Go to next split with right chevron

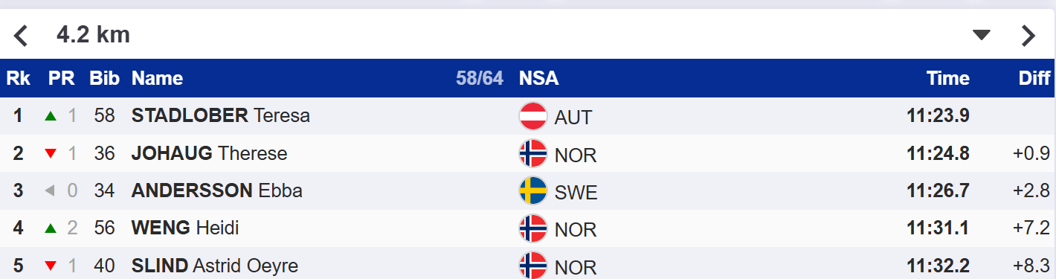coord(1028,35)
